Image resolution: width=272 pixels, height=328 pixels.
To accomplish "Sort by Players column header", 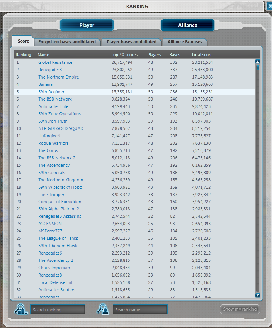I will pos(157,55).
